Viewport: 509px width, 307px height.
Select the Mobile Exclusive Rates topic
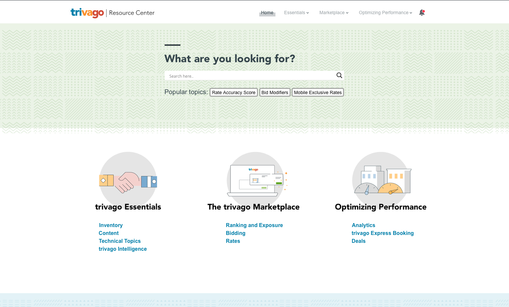click(318, 92)
